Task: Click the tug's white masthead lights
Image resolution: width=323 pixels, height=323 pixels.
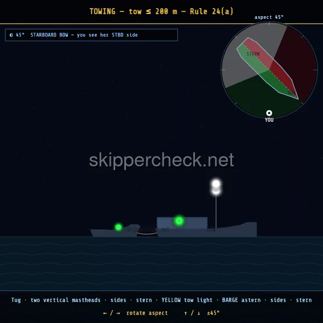Action: [216, 187]
